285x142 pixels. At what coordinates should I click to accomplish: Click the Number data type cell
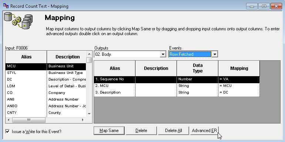click(197, 80)
